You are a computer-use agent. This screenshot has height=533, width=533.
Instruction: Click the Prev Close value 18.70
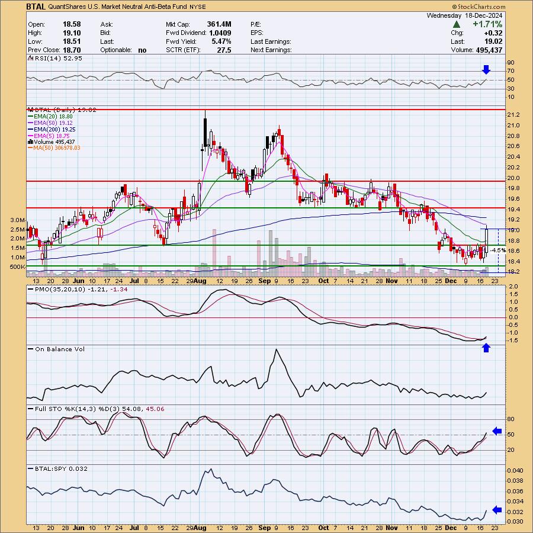[72, 50]
